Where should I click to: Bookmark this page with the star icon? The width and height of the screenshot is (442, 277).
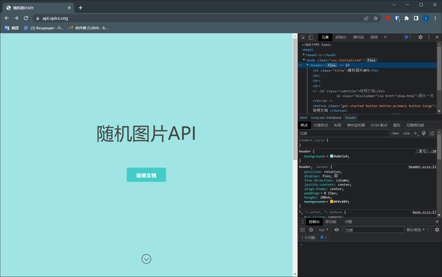click(376, 18)
